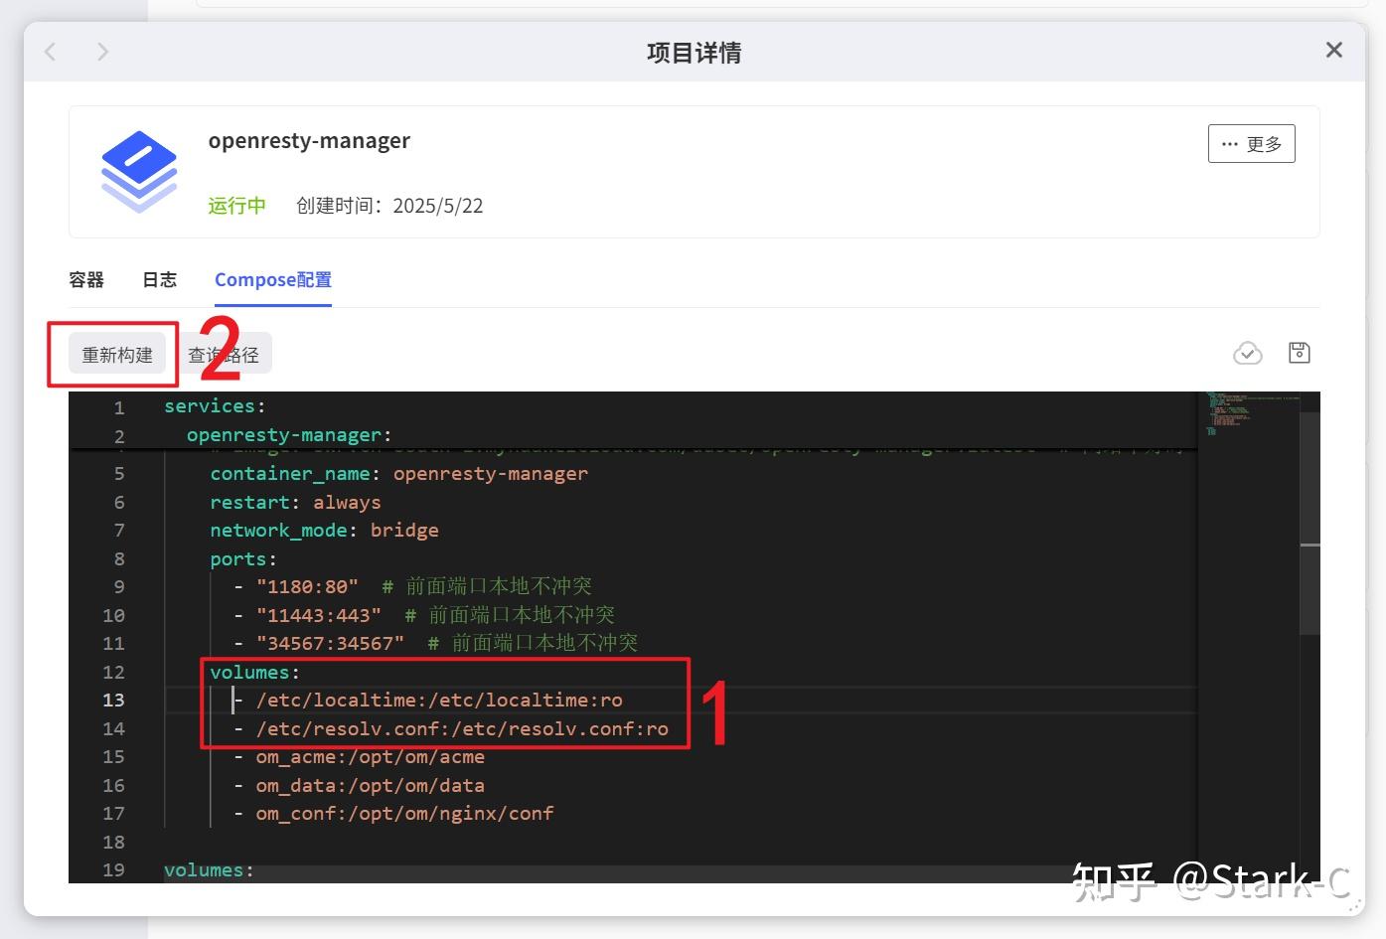The image size is (1386, 939).
Task: Click the cloud check validation icon
Action: [x=1248, y=352]
